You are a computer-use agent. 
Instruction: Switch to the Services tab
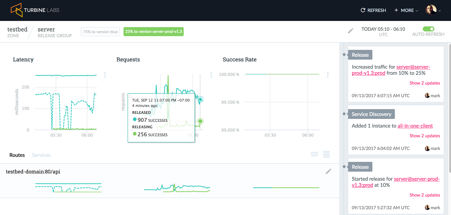pyautogui.click(x=41, y=155)
